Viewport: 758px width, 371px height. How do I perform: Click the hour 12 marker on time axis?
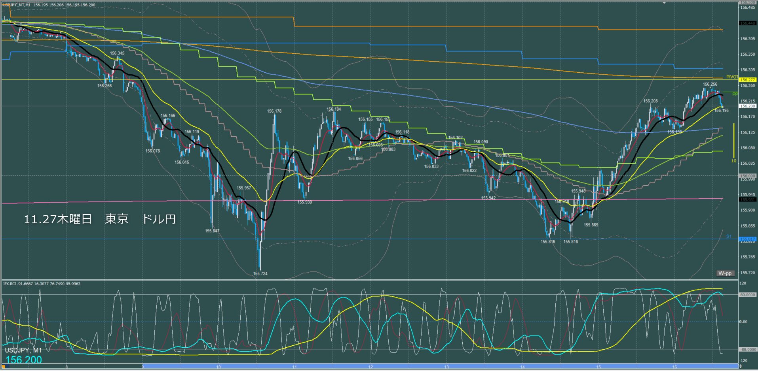pyautogui.click(x=370, y=367)
